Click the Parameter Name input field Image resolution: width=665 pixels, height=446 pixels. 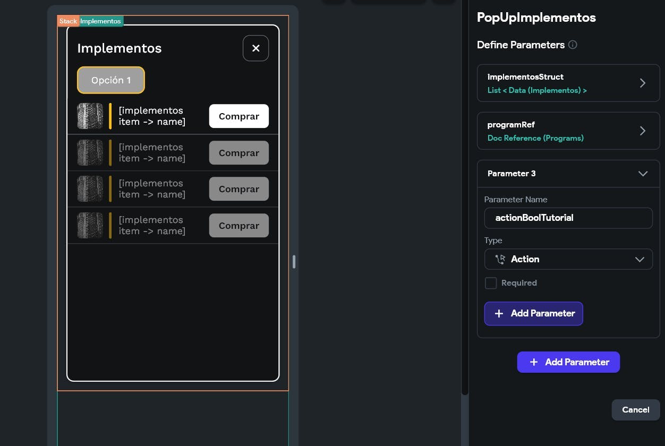coord(568,218)
